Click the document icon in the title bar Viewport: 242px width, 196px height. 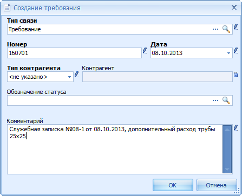7,8
